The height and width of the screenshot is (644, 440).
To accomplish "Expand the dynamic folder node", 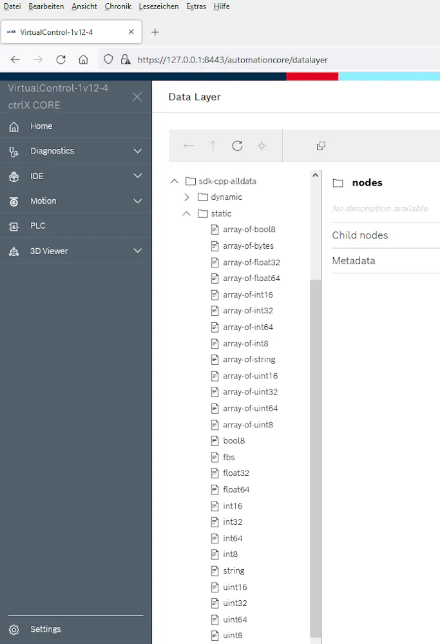I will coord(186,197).
